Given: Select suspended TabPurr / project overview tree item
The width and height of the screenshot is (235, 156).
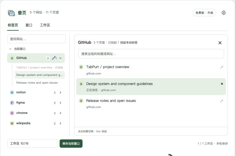Looking at the screenshot, I should [40, 68].
